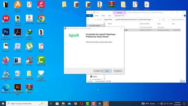The height and width of the screenshot is (106, 188).
Task: Open the Mail app on the taskbar
Action: click(69, 103)
